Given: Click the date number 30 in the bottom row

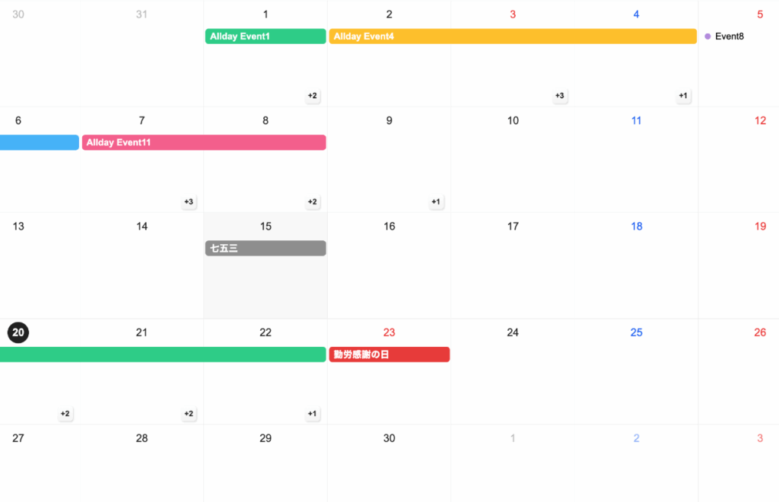Looking at the screenshot, I should point(389,438).
